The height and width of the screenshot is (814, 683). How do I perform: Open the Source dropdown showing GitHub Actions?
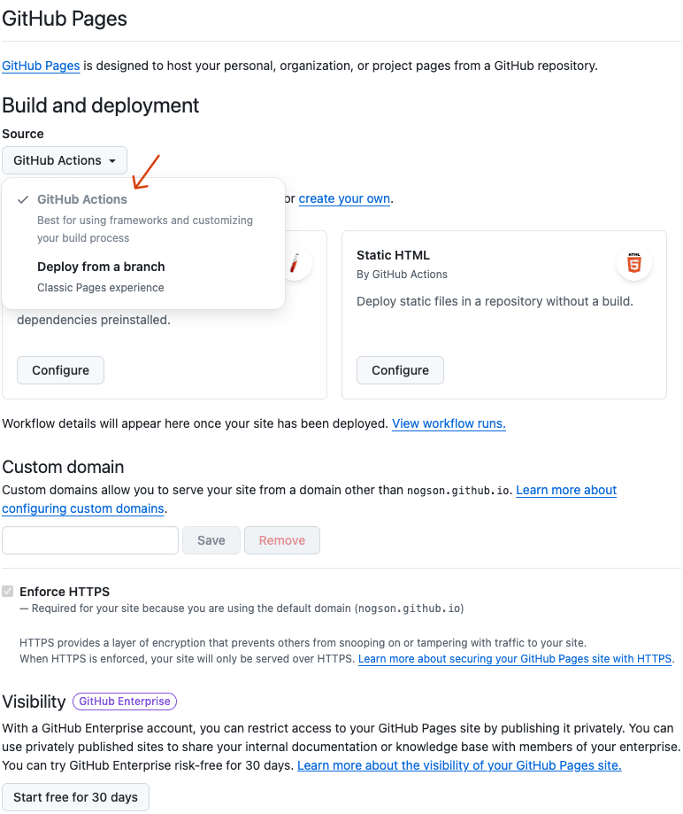coord(64,159)
